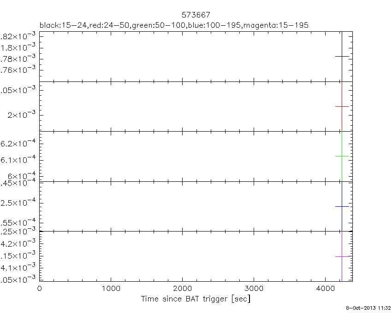Image resolution: width=392 pixels, height=313 pixels.
Task: Click the 3000 tick label on the x-axis
Action: pos(254,289)
